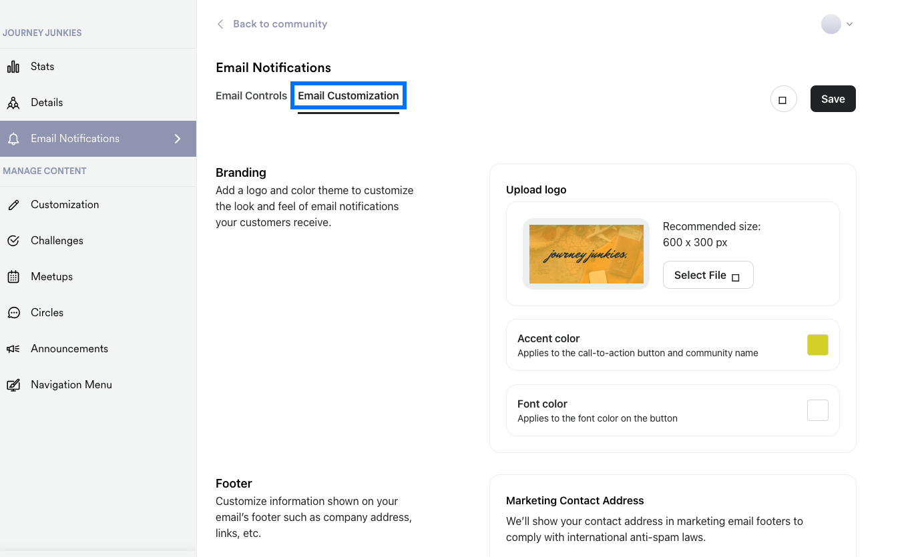Click the Navigation Menu icon
Screen dimensions: 918x557
pyautogui.click(x=13, y=385)
